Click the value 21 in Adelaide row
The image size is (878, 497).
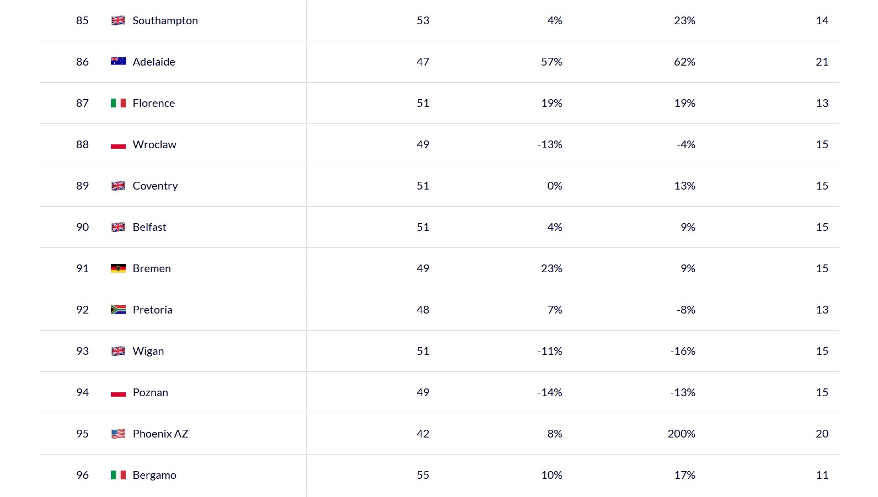tap(822, 62)
